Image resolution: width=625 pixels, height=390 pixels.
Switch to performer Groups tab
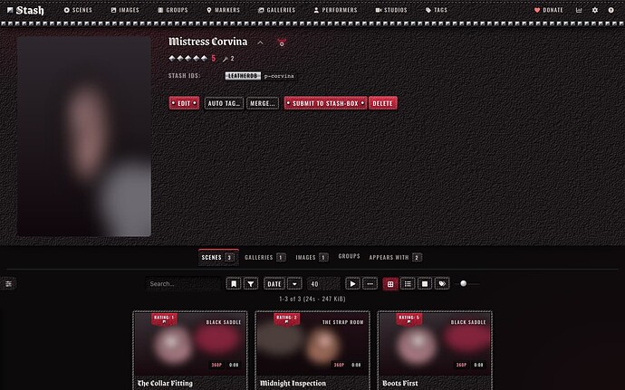click(349, 256)
